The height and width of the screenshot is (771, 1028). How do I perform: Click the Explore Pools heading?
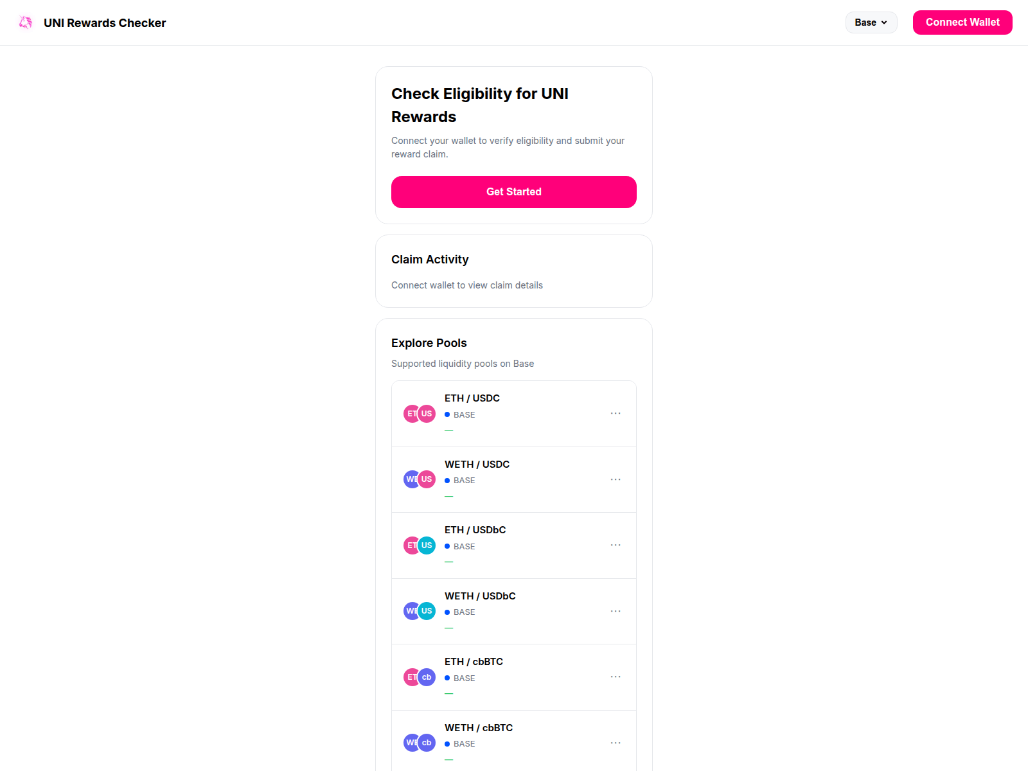(x=429, y=343)
